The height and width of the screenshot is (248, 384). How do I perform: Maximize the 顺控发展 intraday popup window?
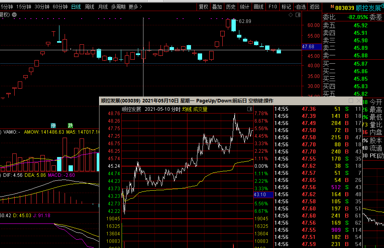(351, 101)
